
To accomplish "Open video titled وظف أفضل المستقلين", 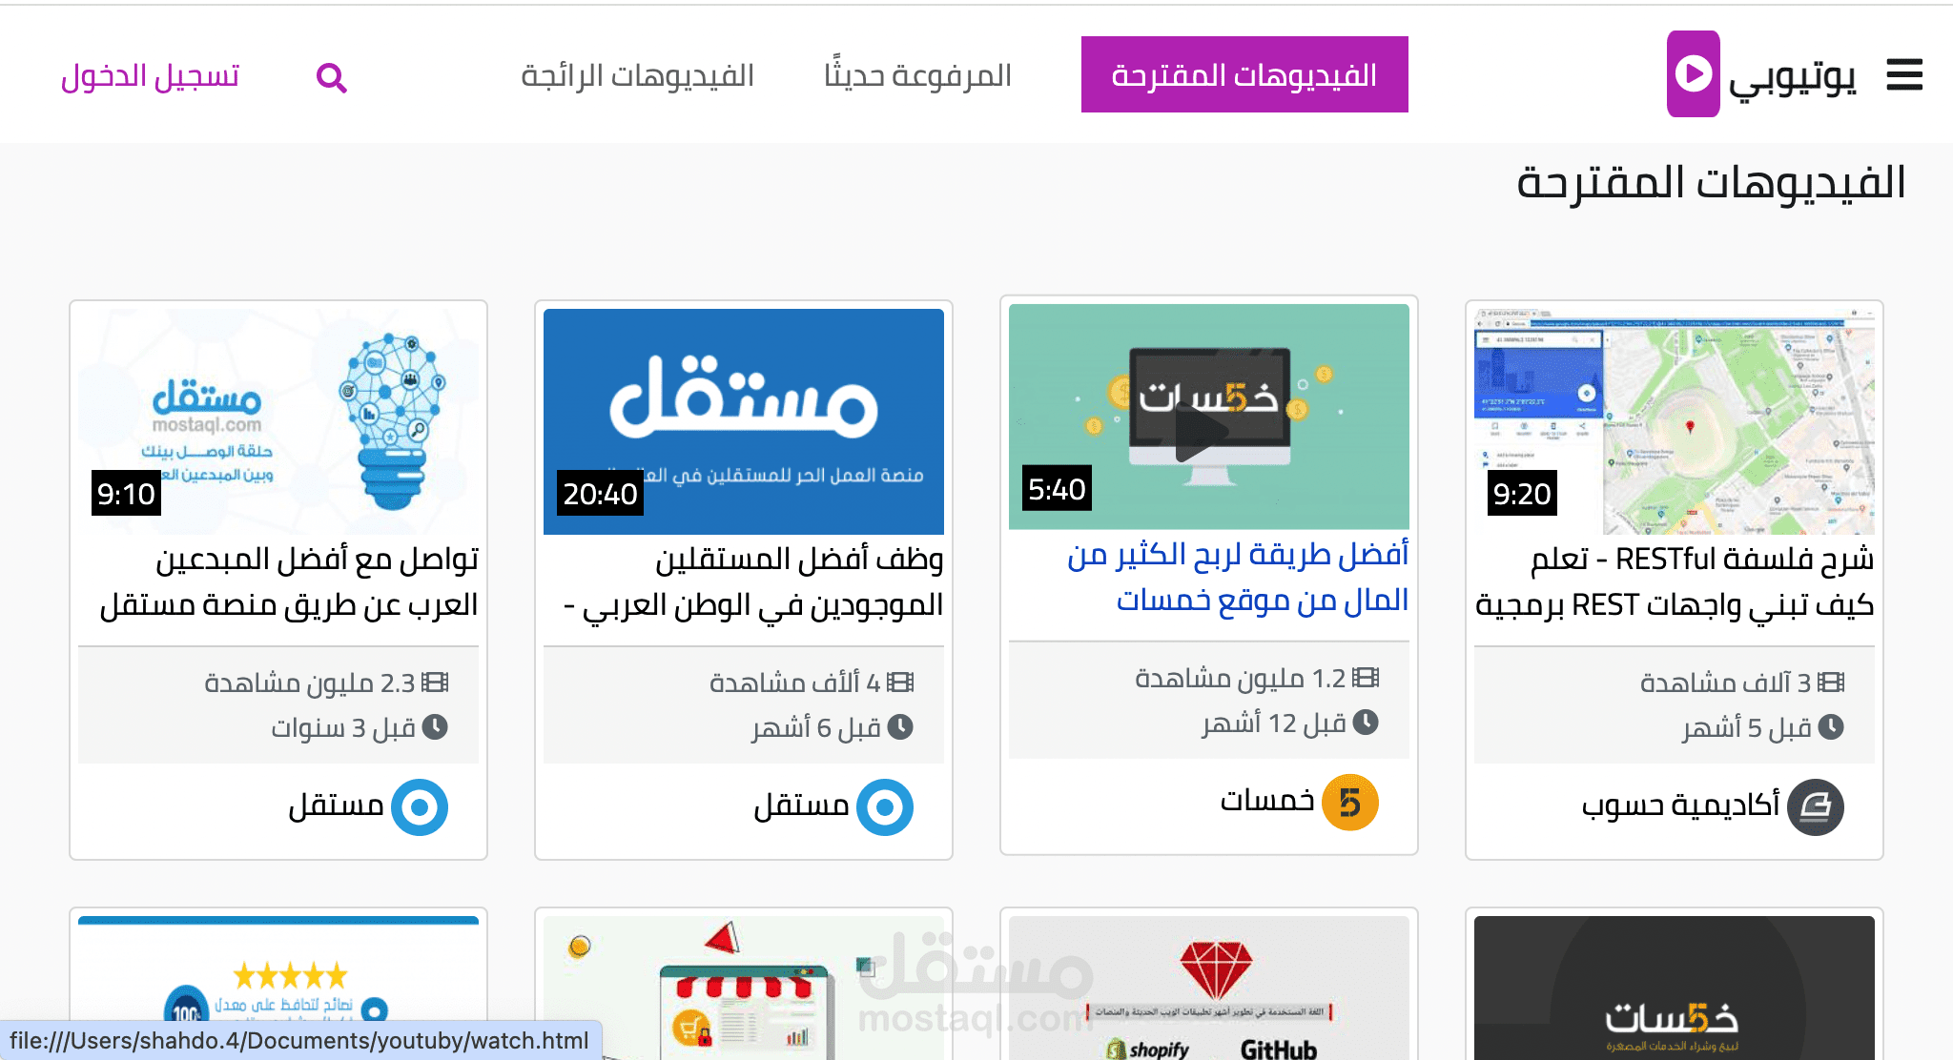I will (753, 581).
